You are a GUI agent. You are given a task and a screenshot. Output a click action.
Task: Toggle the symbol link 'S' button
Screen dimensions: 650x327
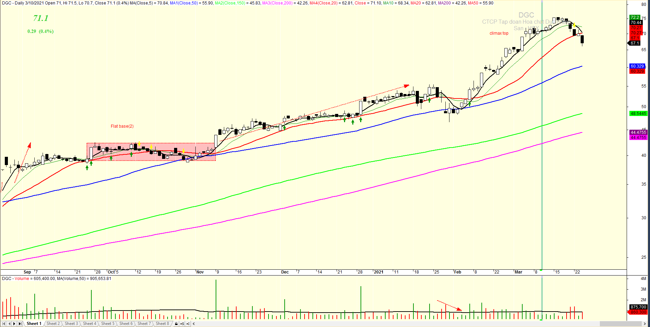pos(182,324)
